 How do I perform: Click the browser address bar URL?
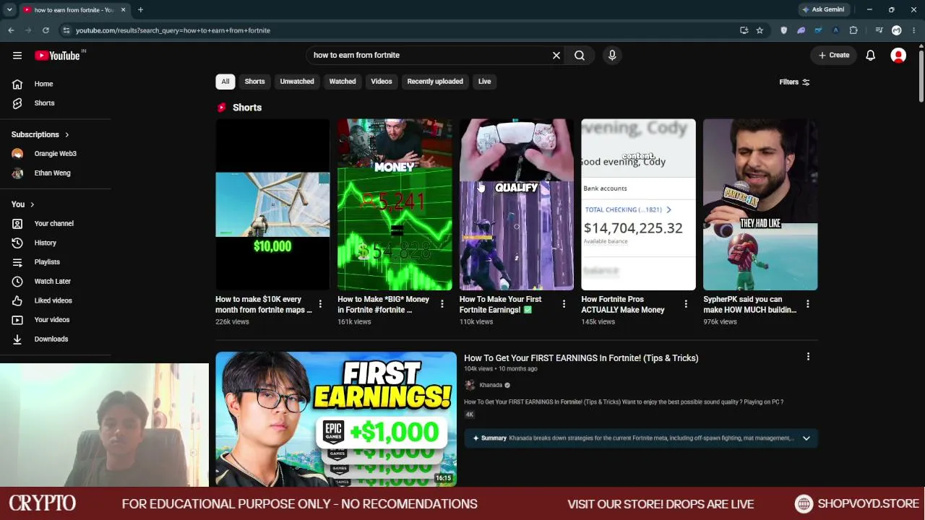173,30
